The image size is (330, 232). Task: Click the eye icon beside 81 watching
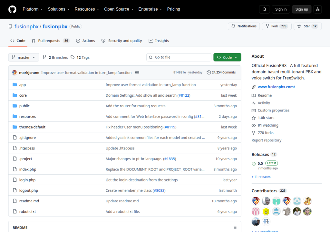tap(254, 125)
